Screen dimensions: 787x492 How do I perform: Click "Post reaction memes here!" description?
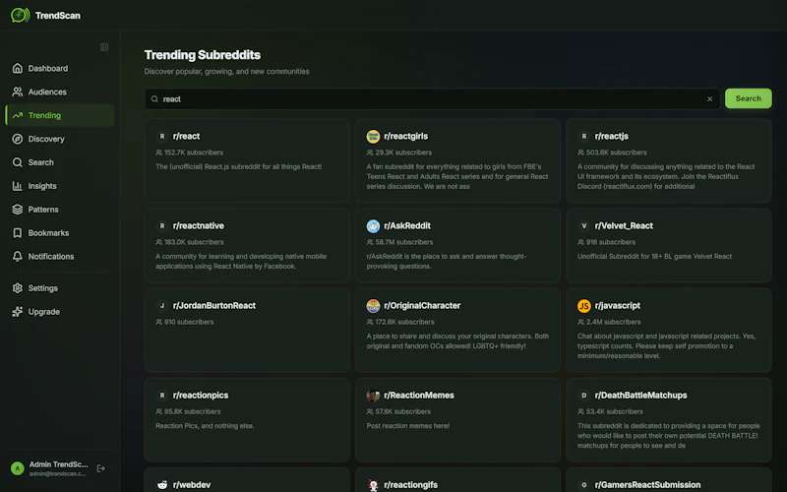click(x=408, y=426)
